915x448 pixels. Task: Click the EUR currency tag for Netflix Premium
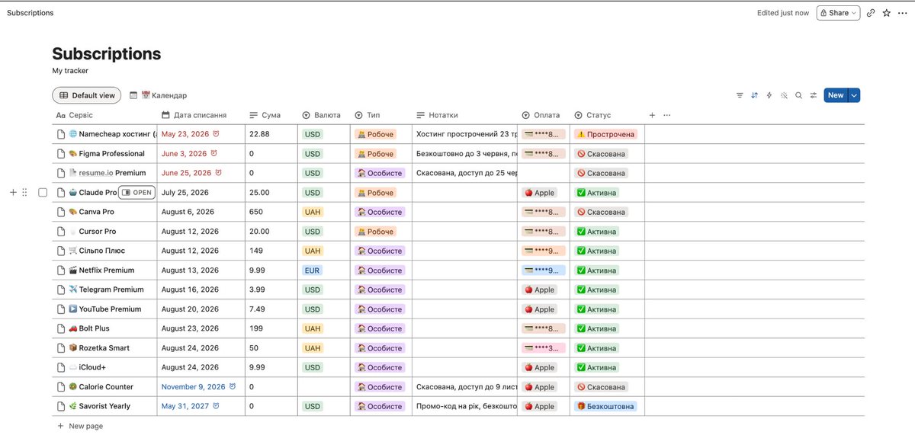[x=312, y=270]
